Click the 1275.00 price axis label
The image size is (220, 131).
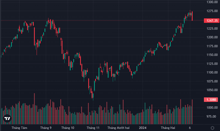tap(212, 11)
